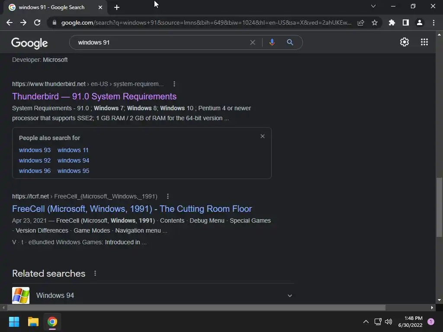Share this page via the share icon
The image size is (443, 332).
361,22
